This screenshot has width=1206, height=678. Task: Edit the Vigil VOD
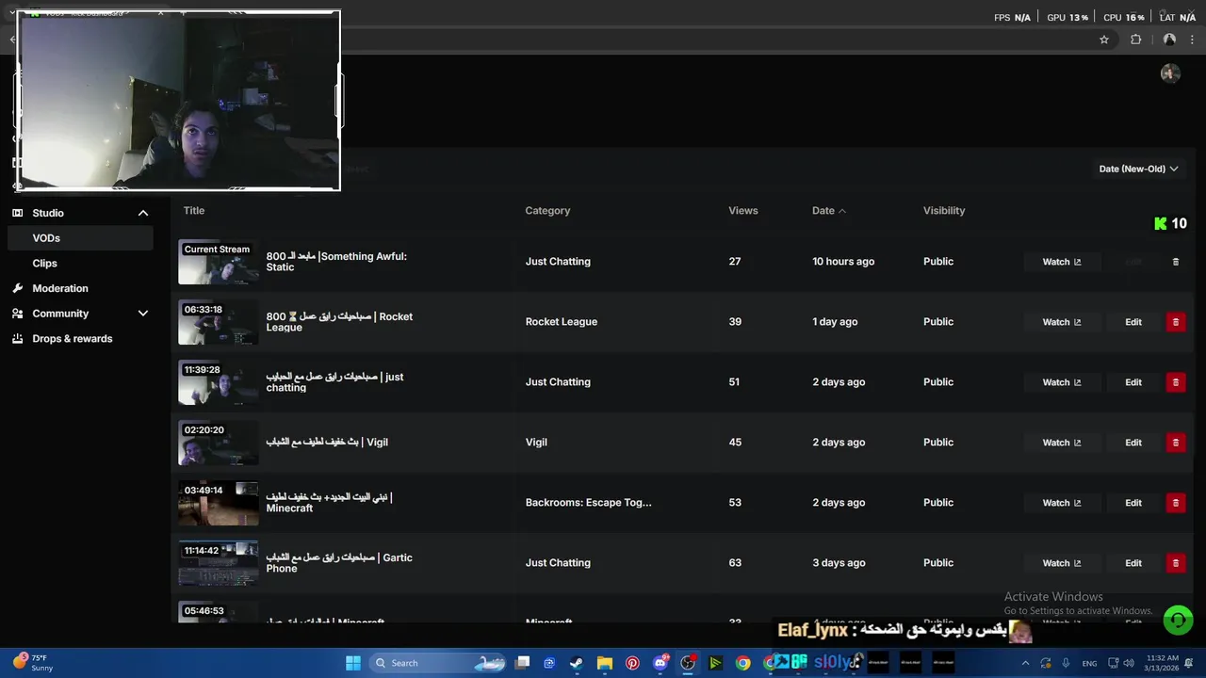tap(1133, 443)
